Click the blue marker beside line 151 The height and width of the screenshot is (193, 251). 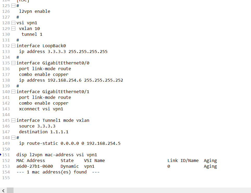click(1, 155)
